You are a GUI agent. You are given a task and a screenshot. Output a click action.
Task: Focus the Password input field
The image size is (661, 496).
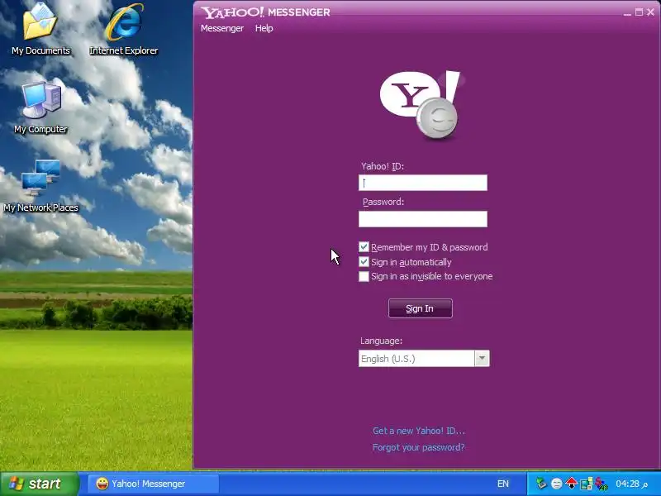(x=423, y=219)
